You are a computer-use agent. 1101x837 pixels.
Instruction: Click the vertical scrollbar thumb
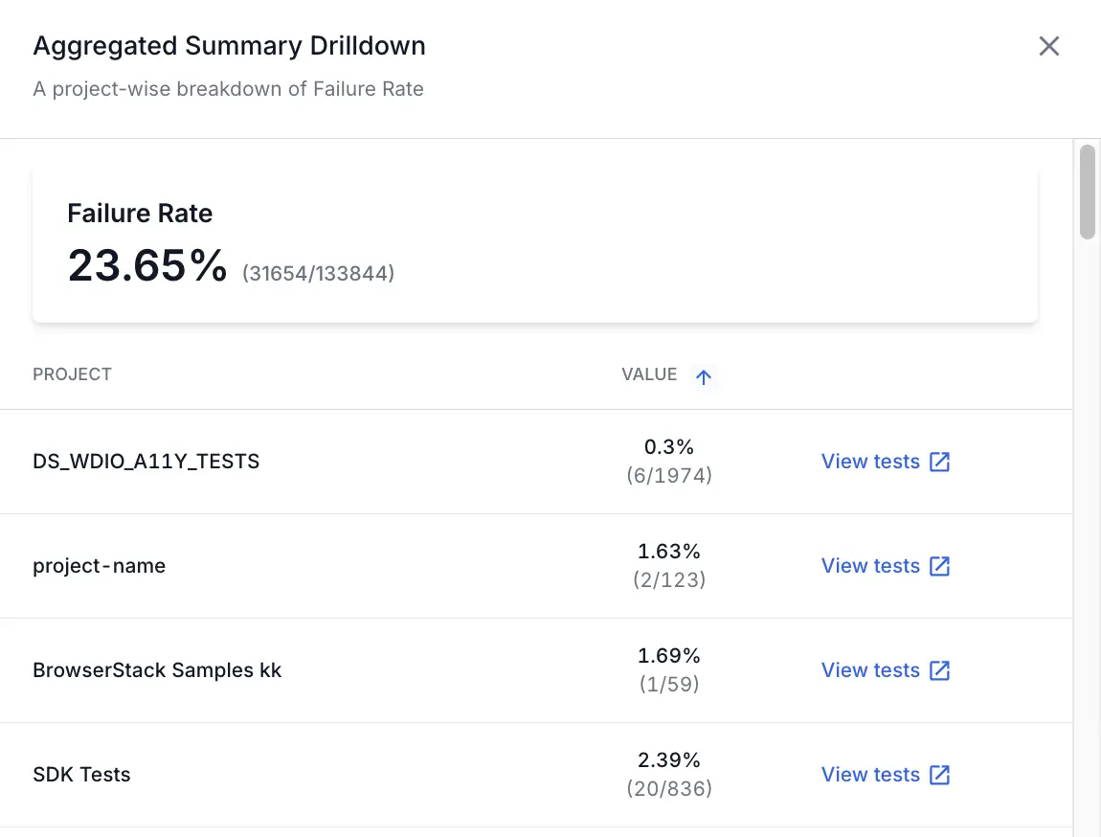tap(1087, 192)
